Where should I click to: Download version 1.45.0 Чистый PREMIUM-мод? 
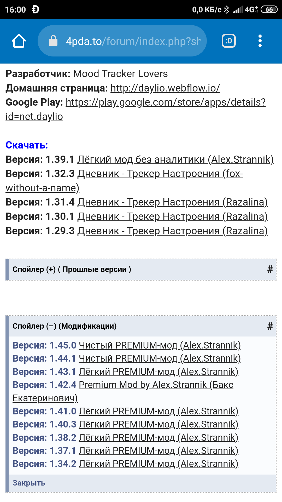160,345
